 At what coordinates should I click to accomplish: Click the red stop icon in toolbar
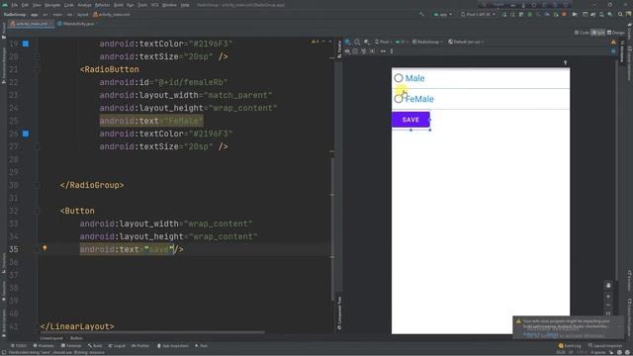(x=564, y=14)
